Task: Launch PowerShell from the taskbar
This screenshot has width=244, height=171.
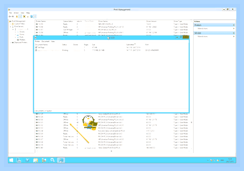Action: click(28, 160)
